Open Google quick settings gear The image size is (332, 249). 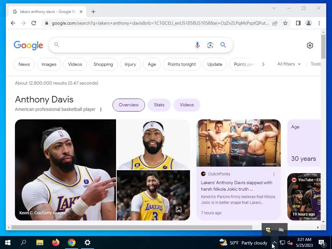[310, 45]
